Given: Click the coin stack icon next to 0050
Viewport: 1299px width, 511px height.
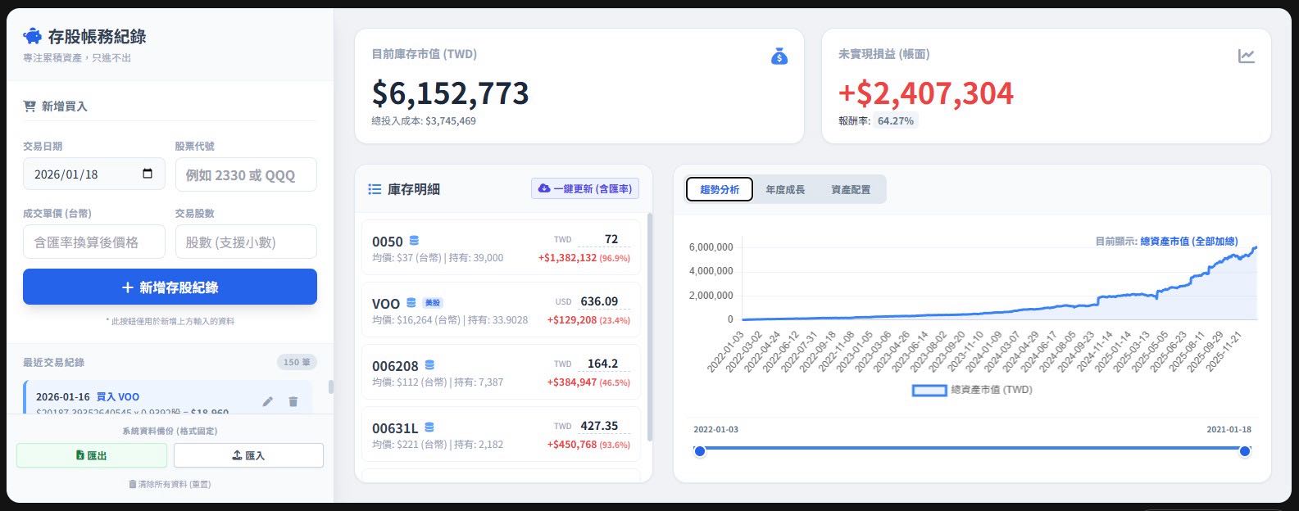Looking at the screenshot, I should [414, 241].
